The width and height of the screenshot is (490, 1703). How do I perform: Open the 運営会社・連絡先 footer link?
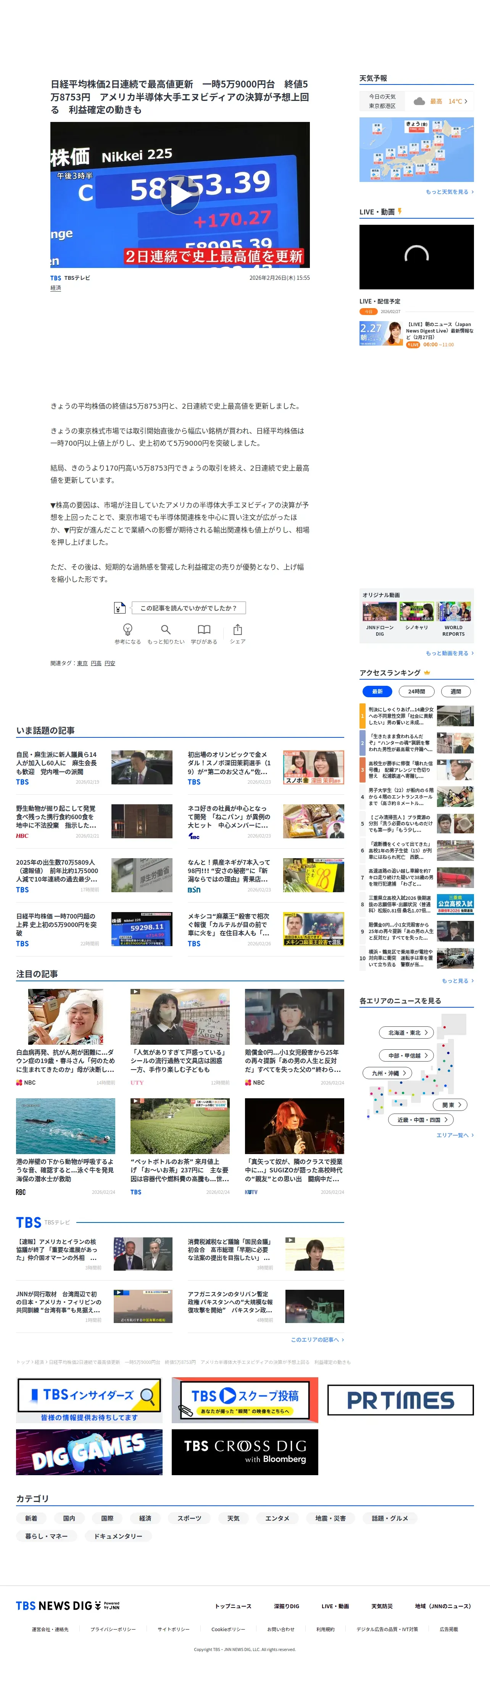50,1629
